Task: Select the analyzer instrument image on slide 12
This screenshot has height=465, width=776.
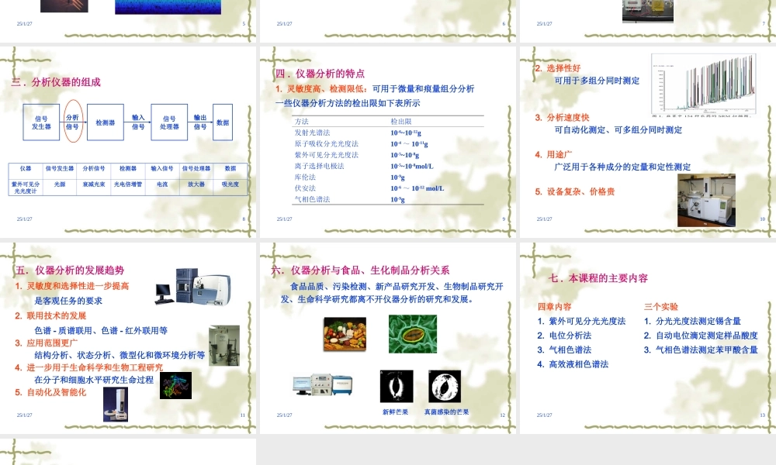Action: [322, 384]
